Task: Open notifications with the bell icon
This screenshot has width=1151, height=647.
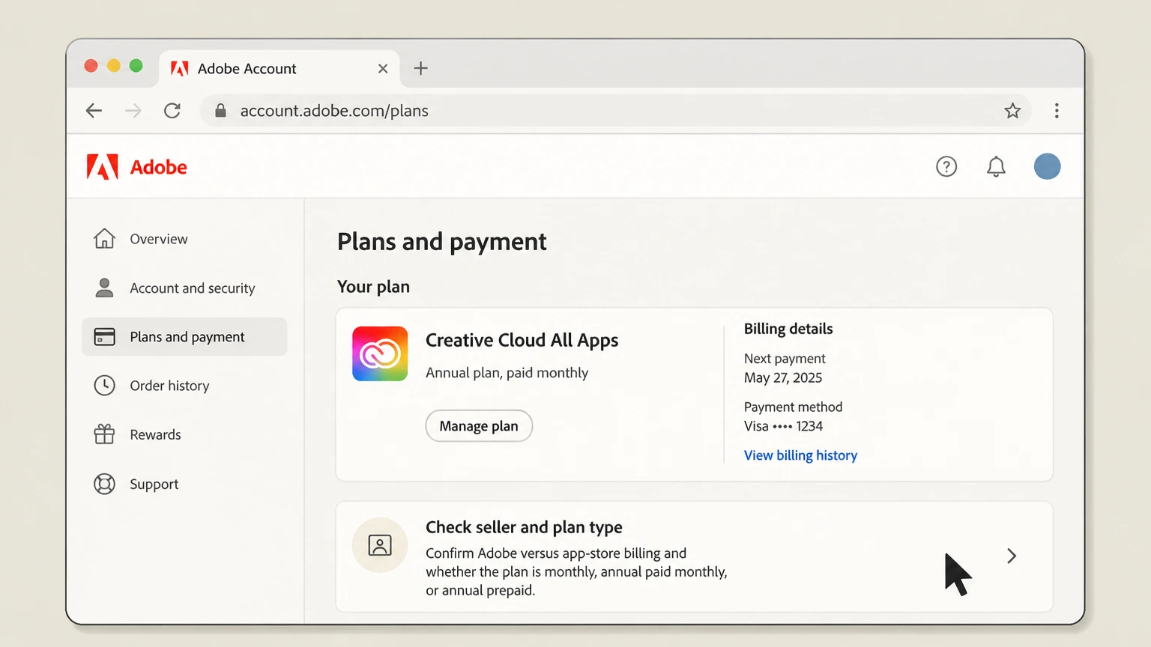Action: tap(996, 166)
